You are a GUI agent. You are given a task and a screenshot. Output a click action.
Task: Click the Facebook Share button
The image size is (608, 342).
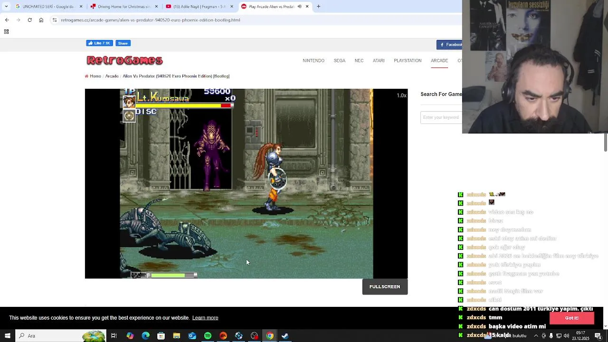(x=123, y=43)
